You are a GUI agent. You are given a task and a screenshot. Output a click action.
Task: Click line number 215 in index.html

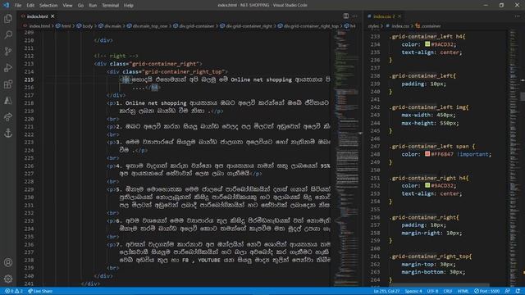click(x=29, y=79)
